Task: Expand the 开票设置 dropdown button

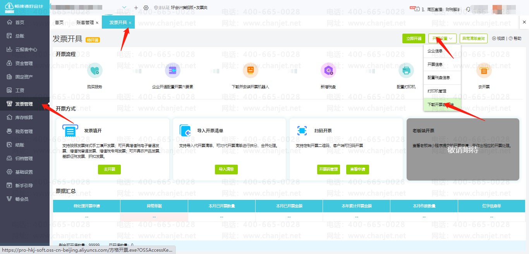Action: (x=442, y=39)
